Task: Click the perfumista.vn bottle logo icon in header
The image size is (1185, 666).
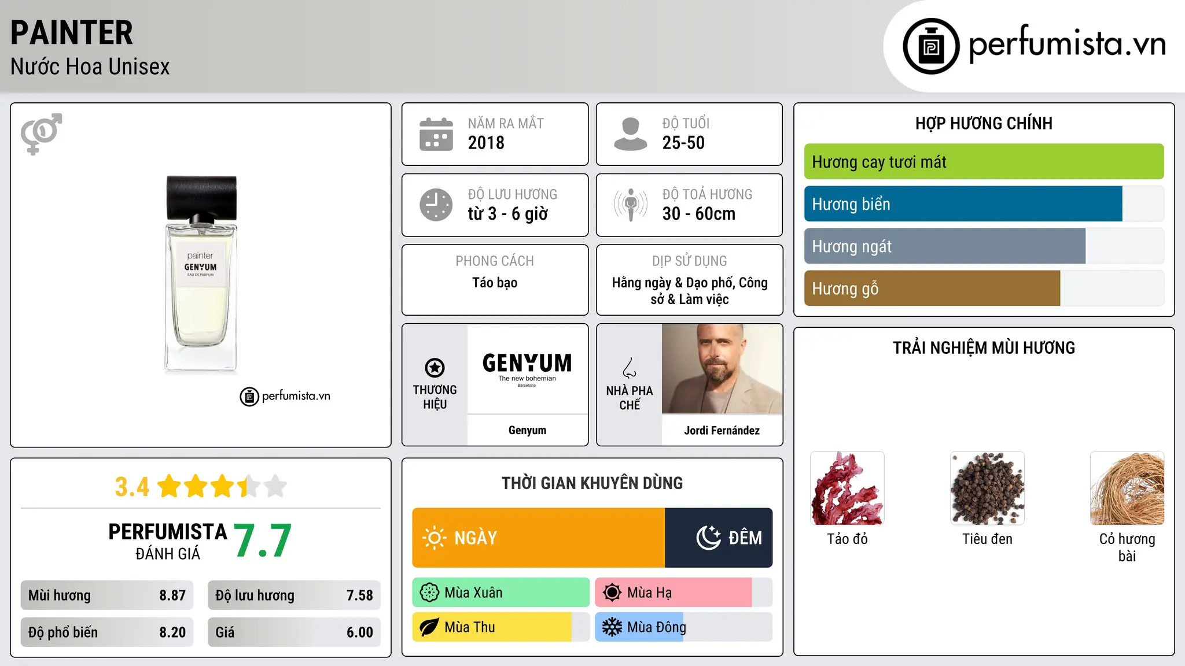Action: point(931,46)
